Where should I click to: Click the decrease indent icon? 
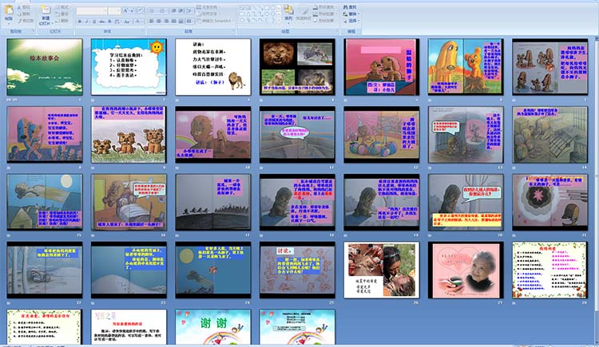pyautogui.click(x=173, y=10)
